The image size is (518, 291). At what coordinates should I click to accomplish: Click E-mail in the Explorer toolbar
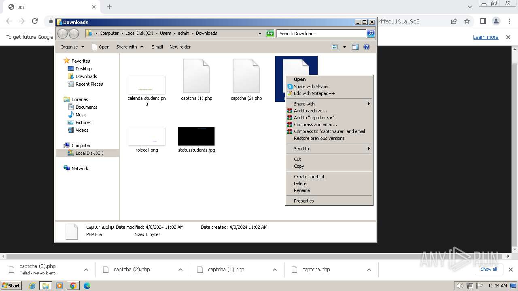157,47
